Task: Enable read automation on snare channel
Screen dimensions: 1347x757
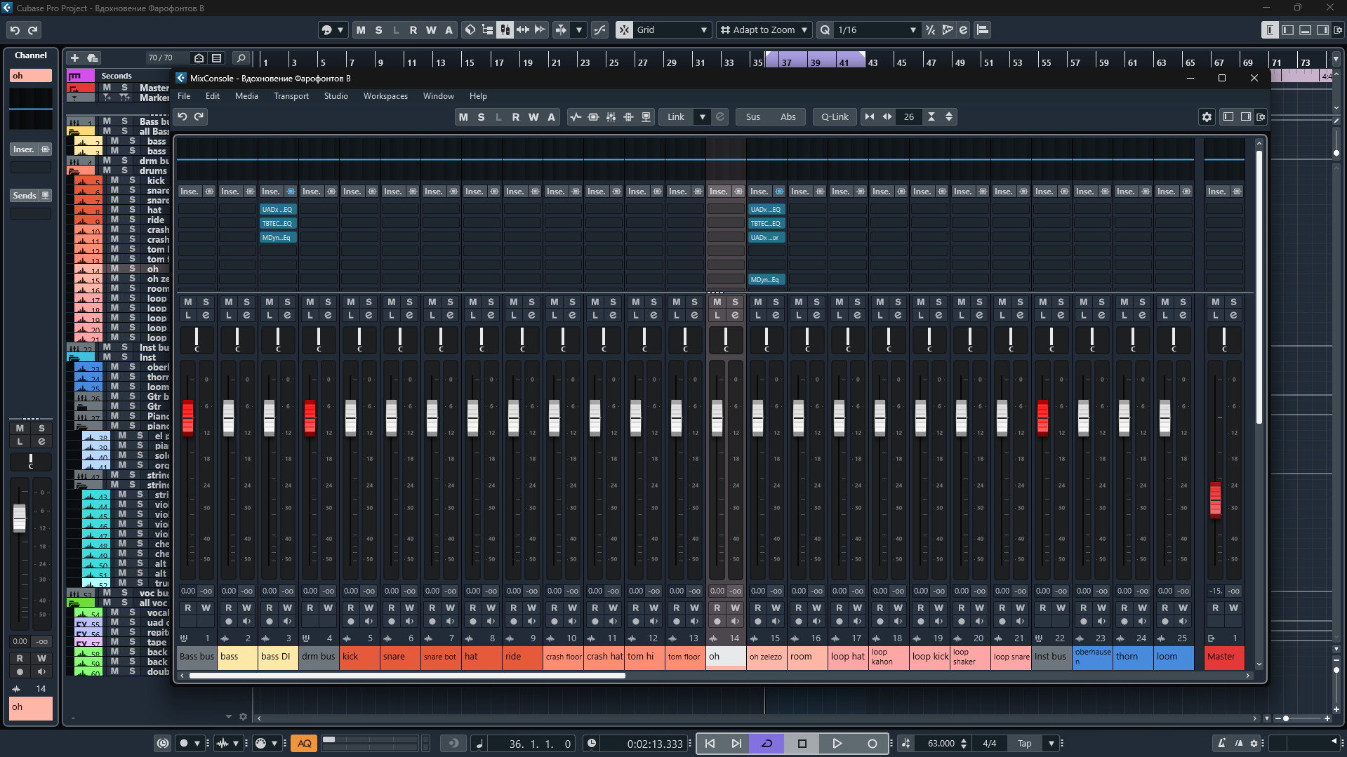Action: coord(392,608)
